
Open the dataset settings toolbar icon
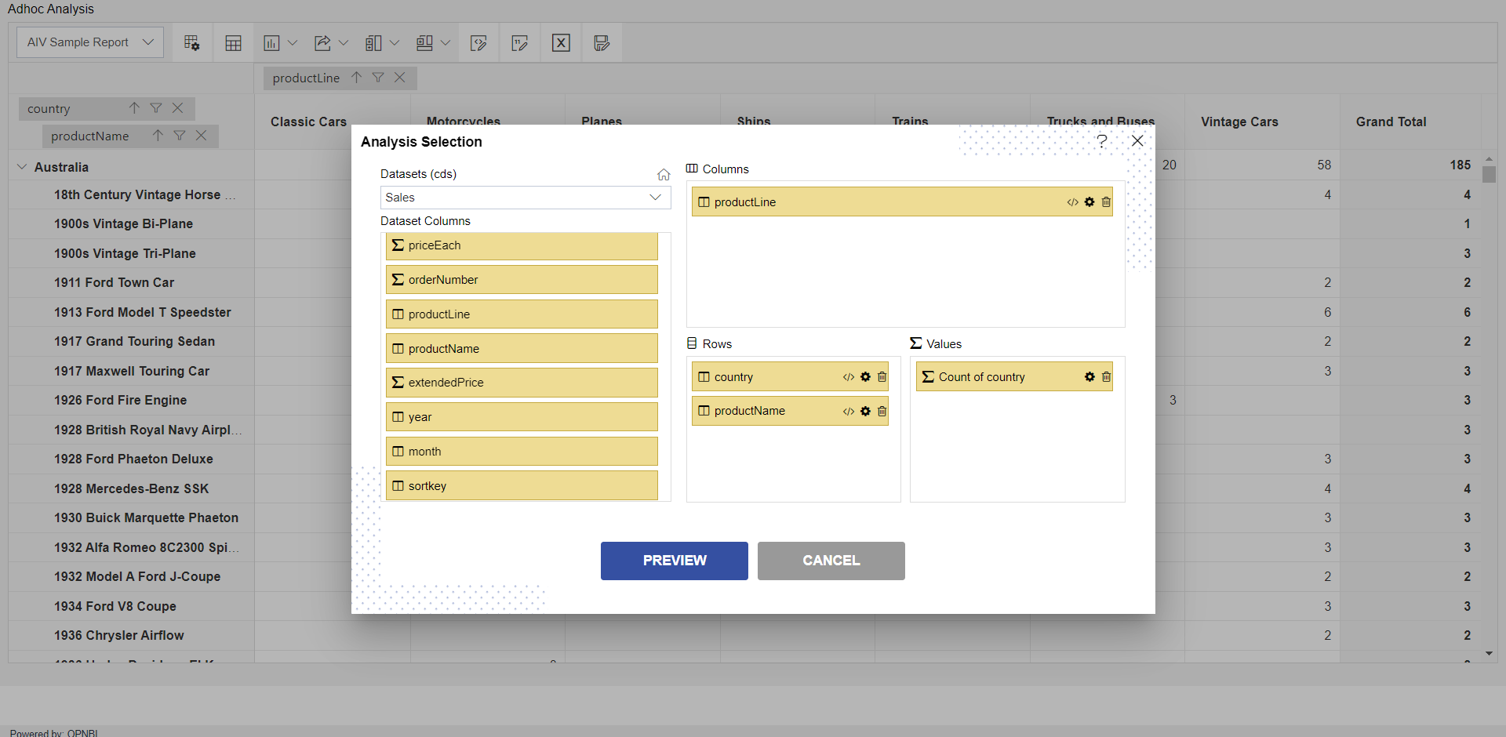click(x=191, y=43)
